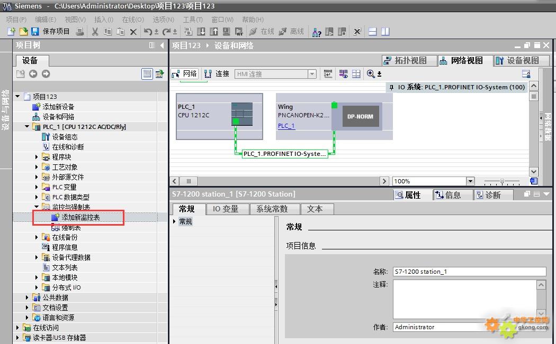Screen dimensions: 556x344
Task: Click the zoom selection magnifier icon
Action: click(371, 73)
